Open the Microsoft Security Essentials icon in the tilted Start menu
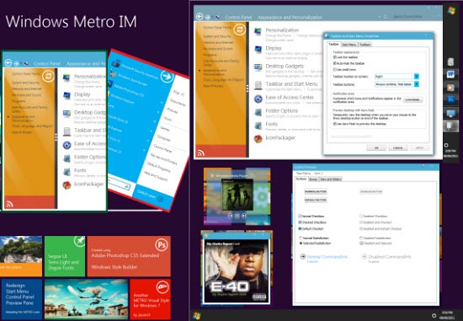 [116, 63]
